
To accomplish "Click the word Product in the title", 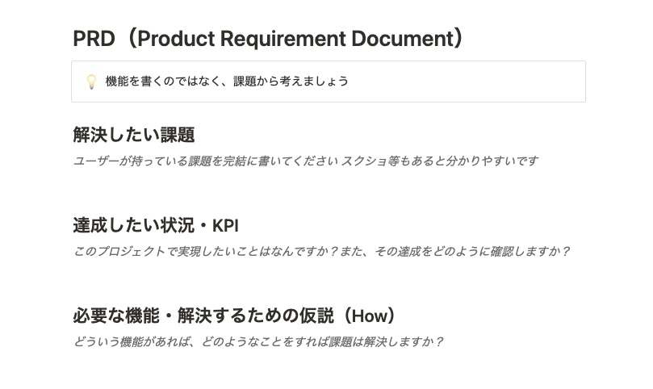I will pos(176,39).
